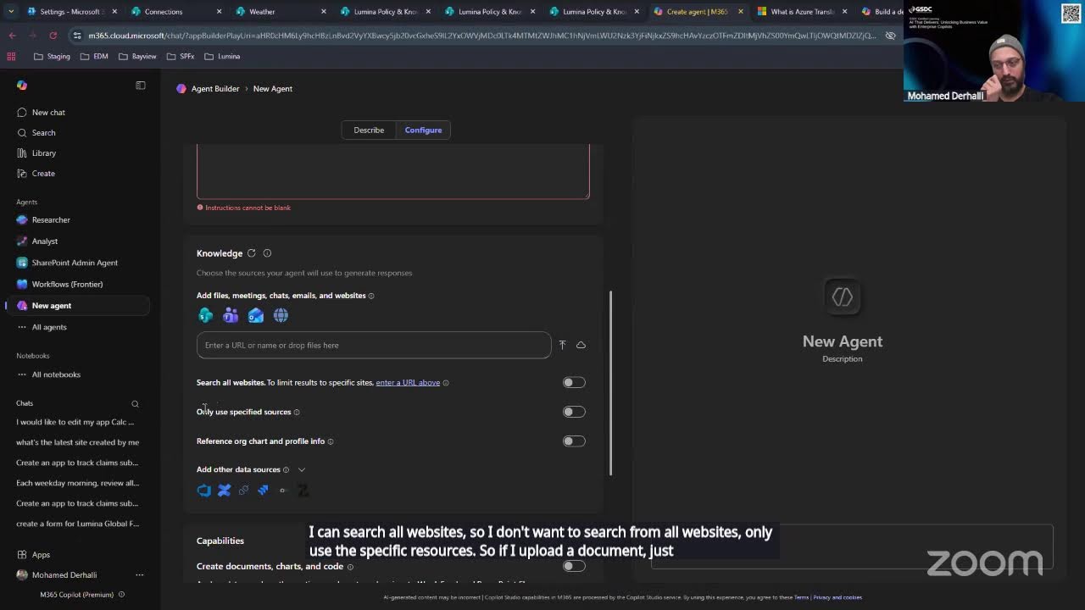Add Outlook emails knowledge source icon
Screen dimensions: 1085x610
(256, 315)
